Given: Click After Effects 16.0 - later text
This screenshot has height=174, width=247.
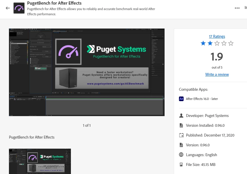Looking at the screenshot, I should click(x=202, y=99).
